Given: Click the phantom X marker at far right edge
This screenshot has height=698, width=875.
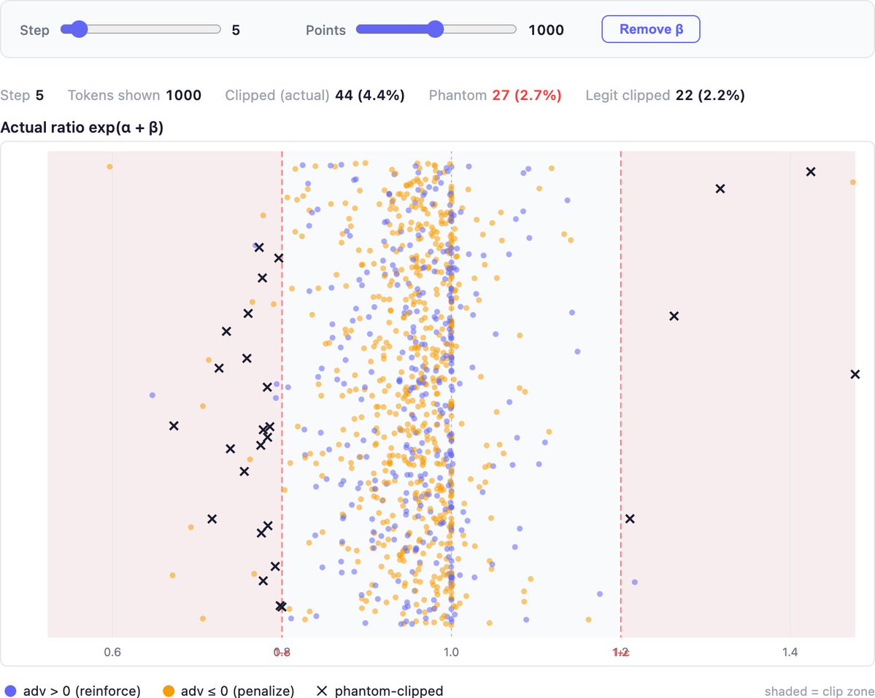Looking at the screenshot, I should (x=855, y=375).
